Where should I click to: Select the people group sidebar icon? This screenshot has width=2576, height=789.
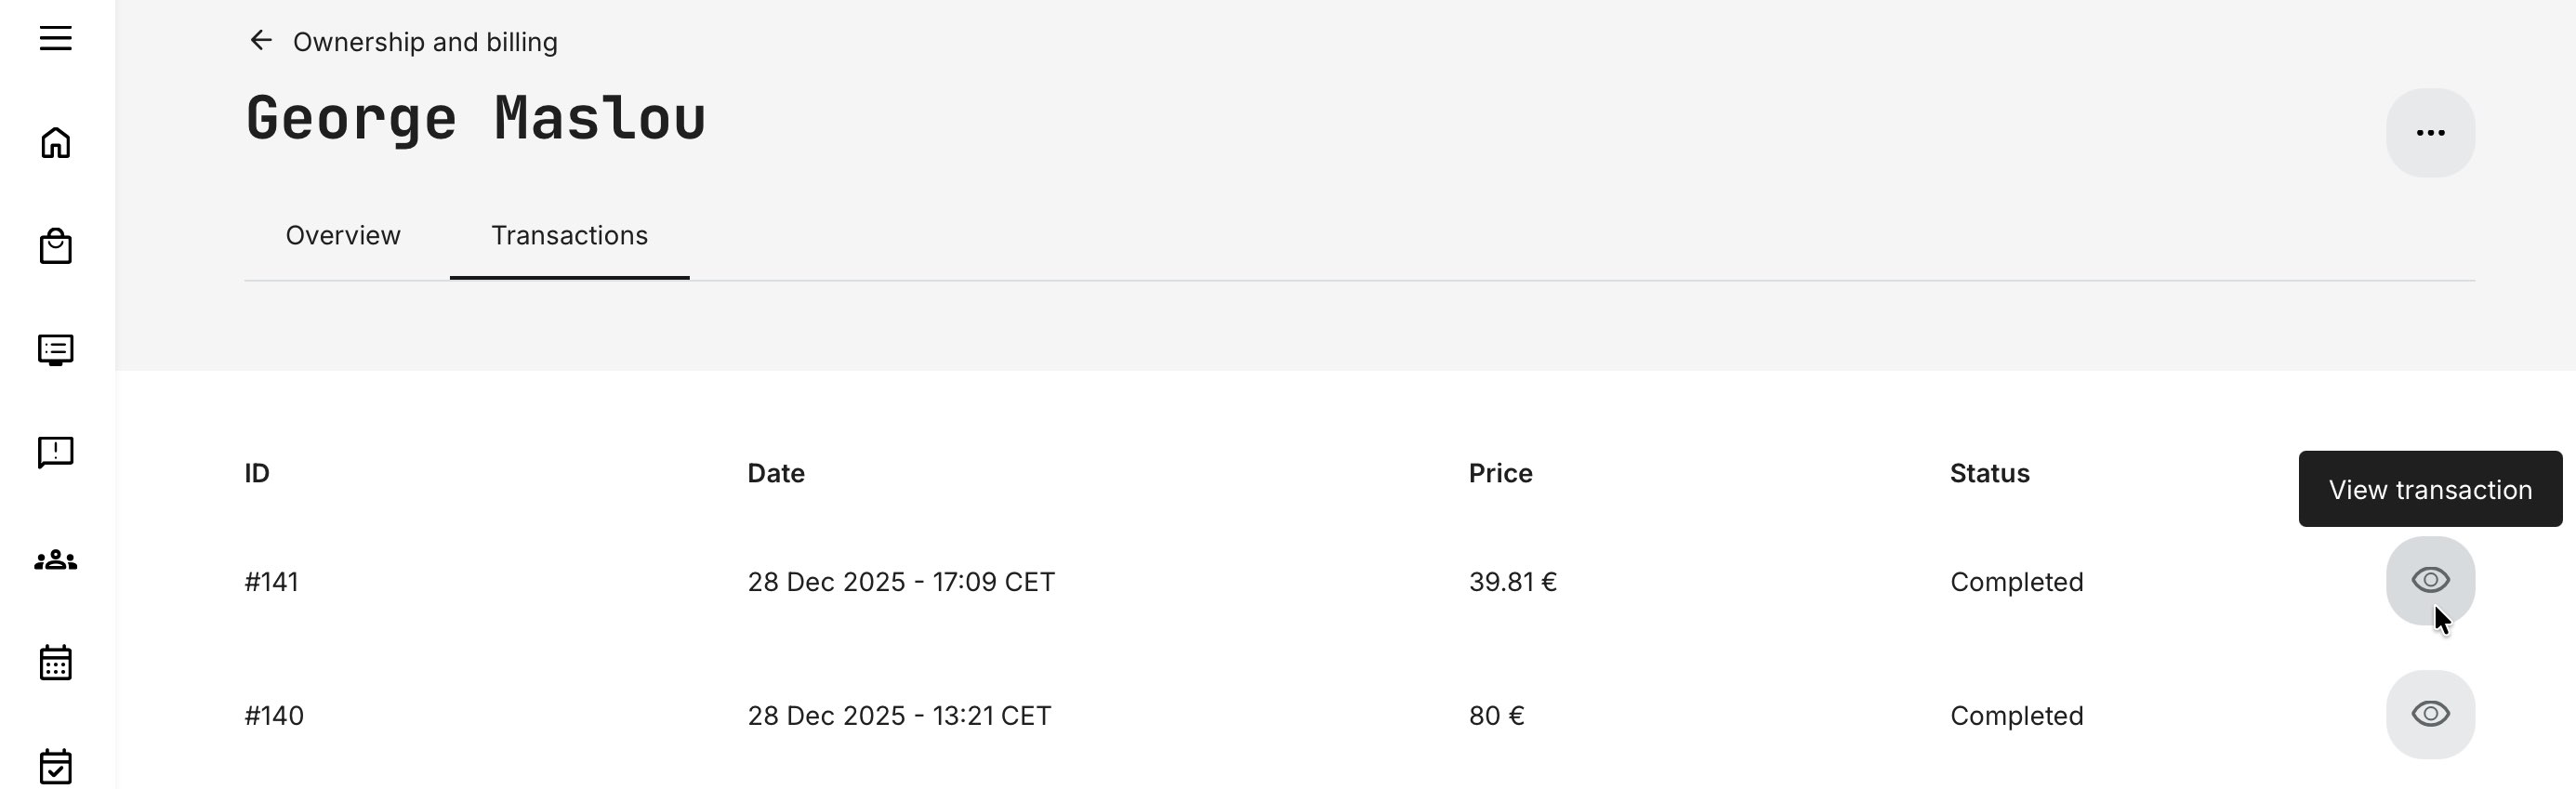pyautogui.click(x=56, y=560)
